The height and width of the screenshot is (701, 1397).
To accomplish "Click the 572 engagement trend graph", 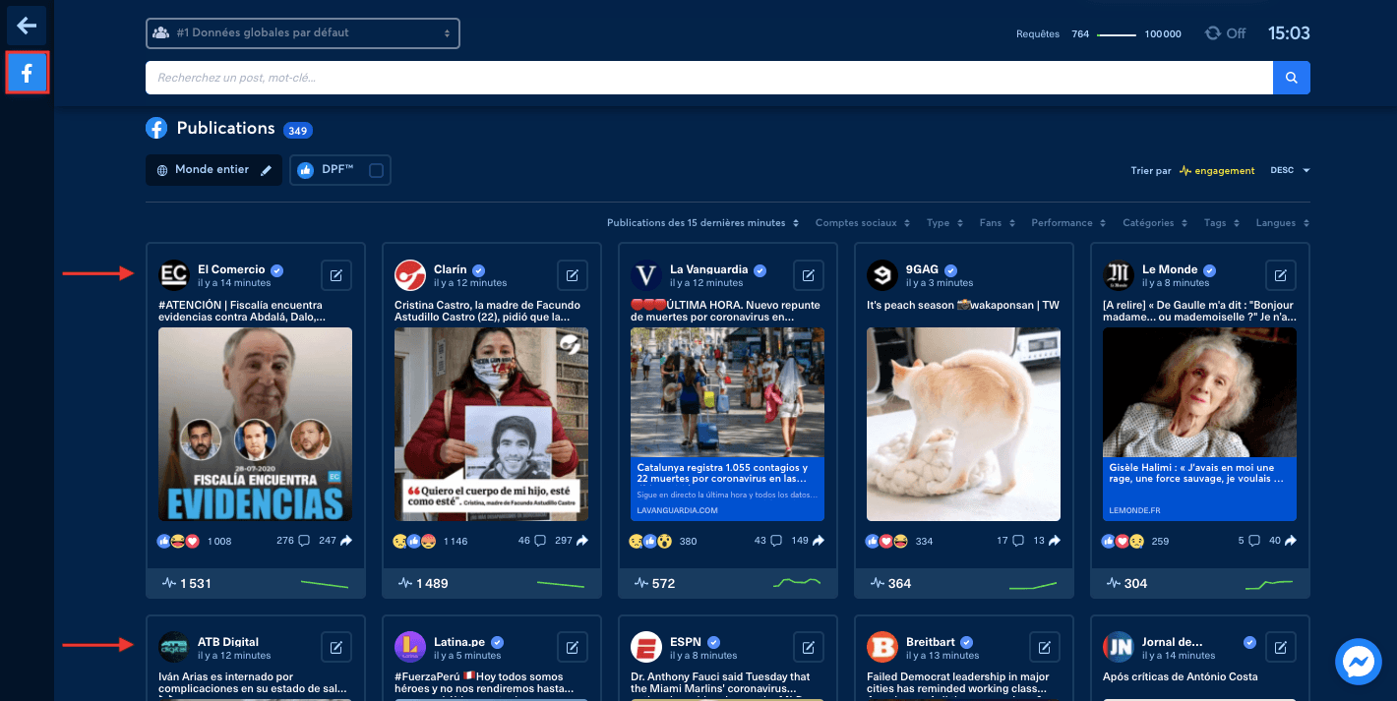I will coord(797,583).
